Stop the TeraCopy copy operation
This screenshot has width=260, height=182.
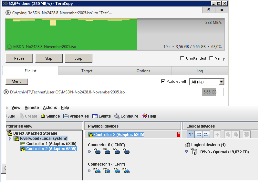click(78, 58)
